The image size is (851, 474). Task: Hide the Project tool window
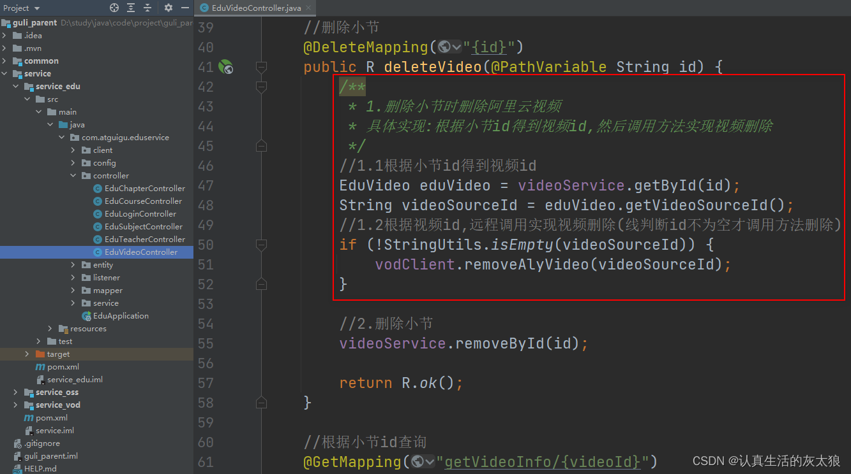point(185,8)
